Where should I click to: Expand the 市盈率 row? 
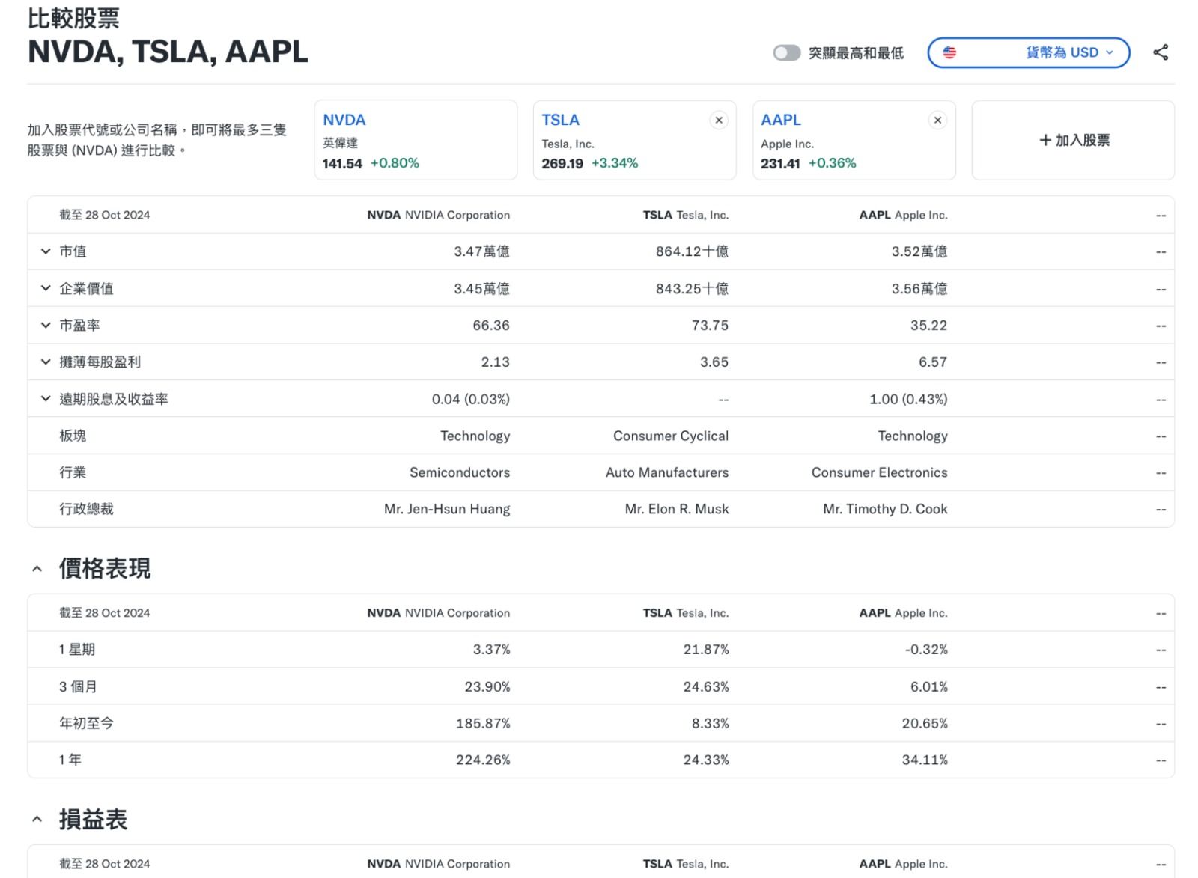[x=46, y=325]
